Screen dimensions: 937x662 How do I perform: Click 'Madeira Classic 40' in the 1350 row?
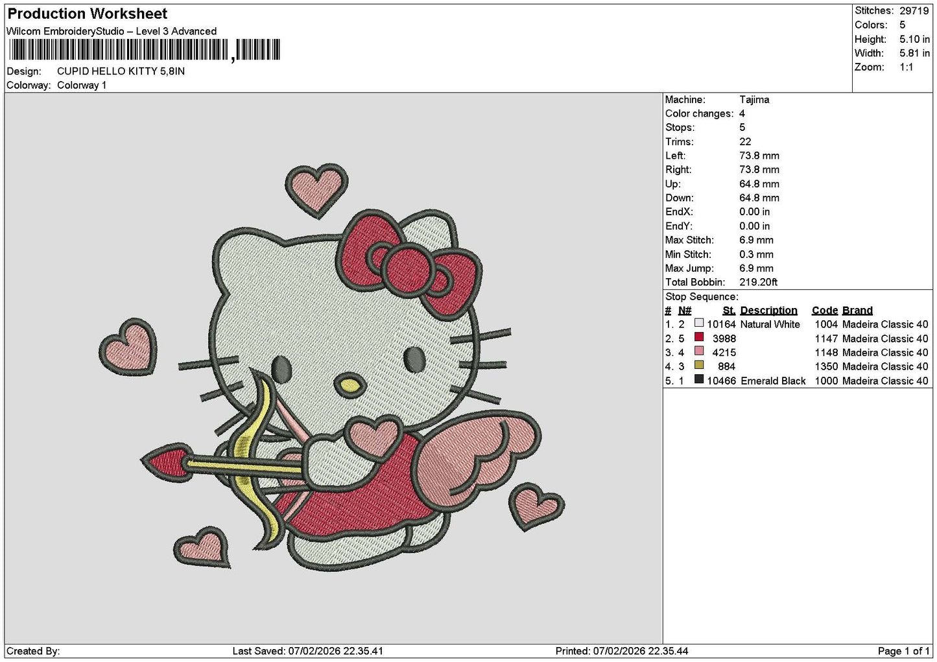click(x=885, y=366)
